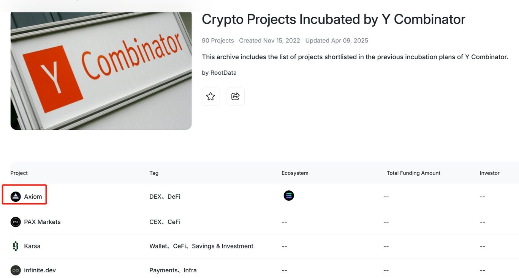The height and width of the screenshot is (278, 519).
Task: Click the Axiom project logo
Action: point(16,196)
